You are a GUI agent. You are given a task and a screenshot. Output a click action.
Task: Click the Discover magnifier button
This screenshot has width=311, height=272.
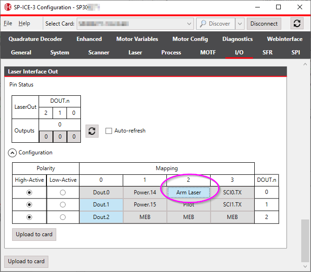coord(216,24)
